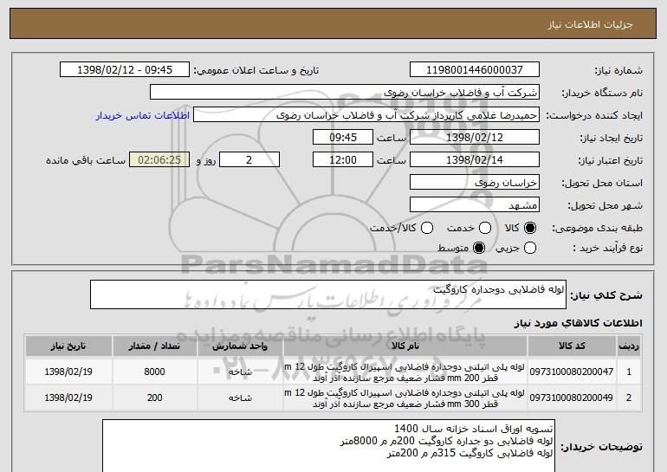667x472 pixels.
Task: Click the buyer organization name field
Action: point(345,92)
